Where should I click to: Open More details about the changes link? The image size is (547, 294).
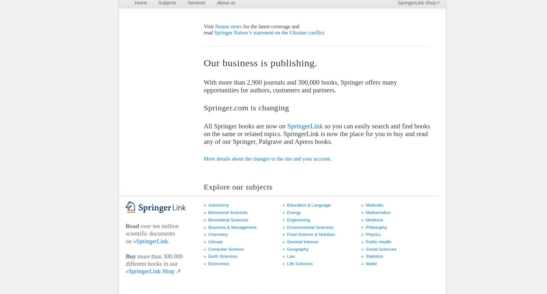(267, 159)
